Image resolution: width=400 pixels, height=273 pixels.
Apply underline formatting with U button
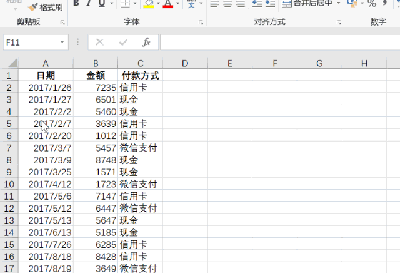[x=102, y=4]
